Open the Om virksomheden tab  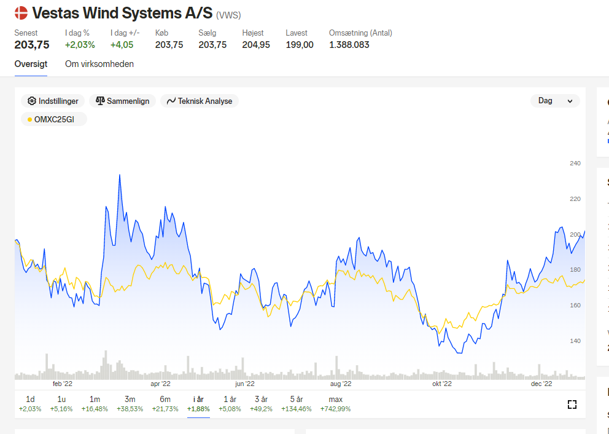coord(99,64)
